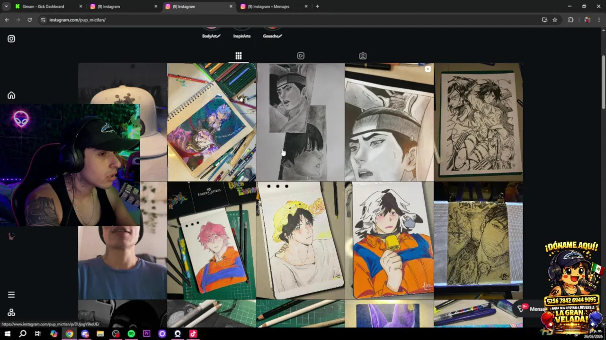606x340 pixels.
Task: Open the colored pencil sketchbook post
Action: [212, 122]
